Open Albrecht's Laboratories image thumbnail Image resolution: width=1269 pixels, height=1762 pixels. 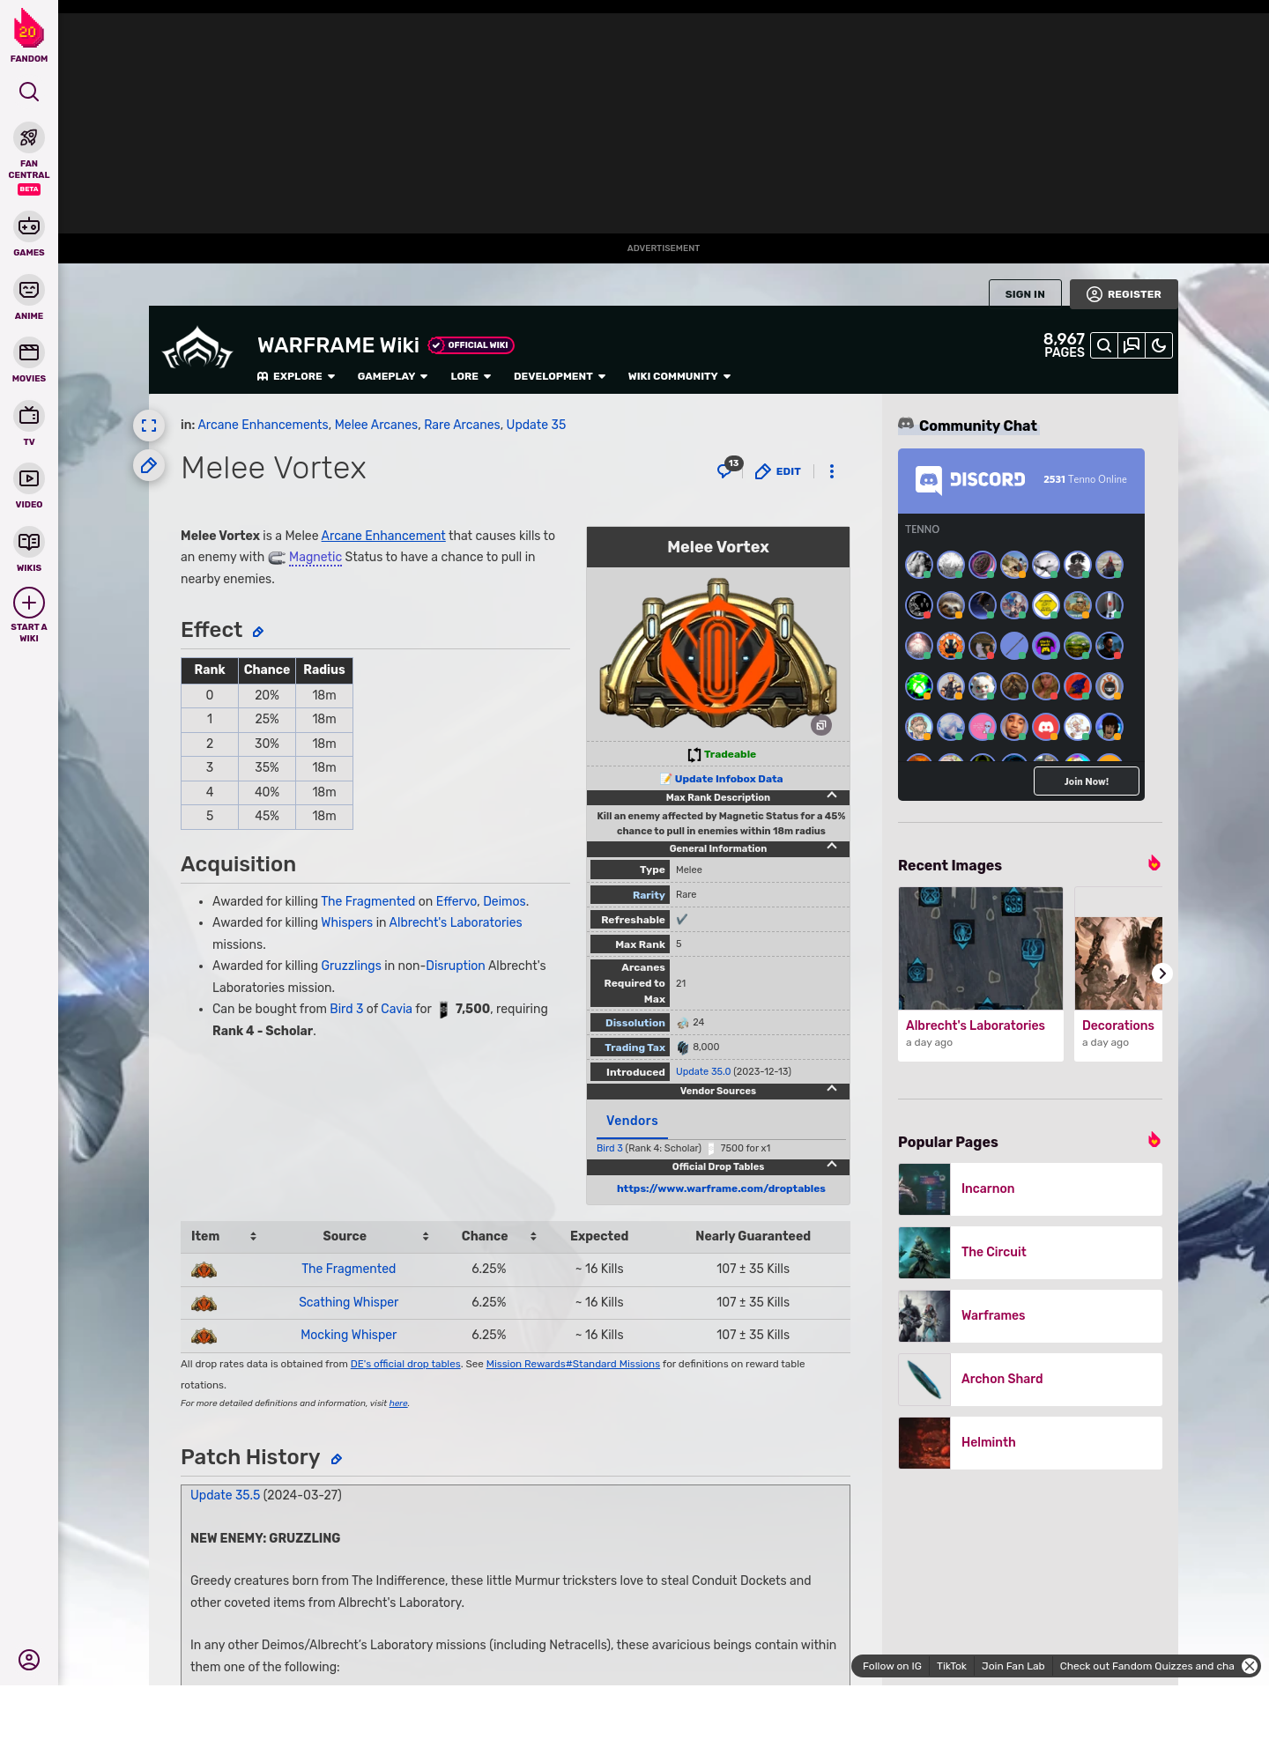(981, 948)
